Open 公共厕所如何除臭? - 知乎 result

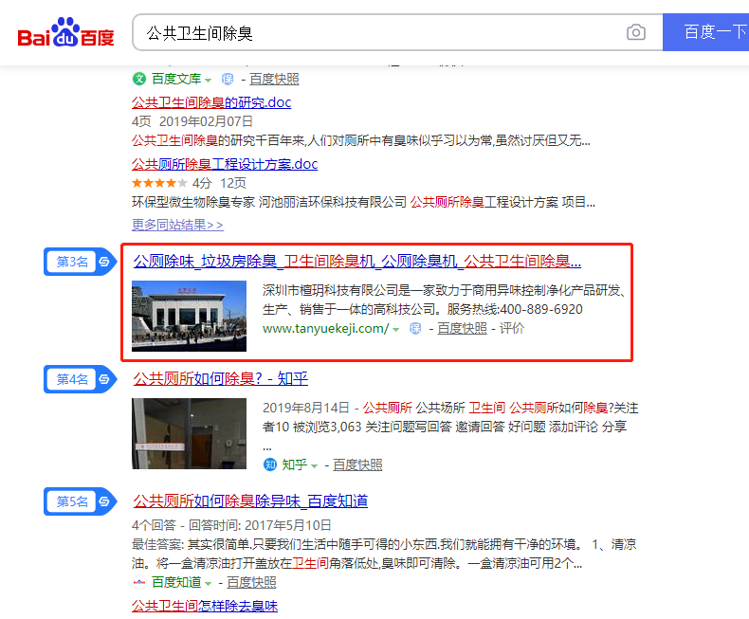coord(221,379)
